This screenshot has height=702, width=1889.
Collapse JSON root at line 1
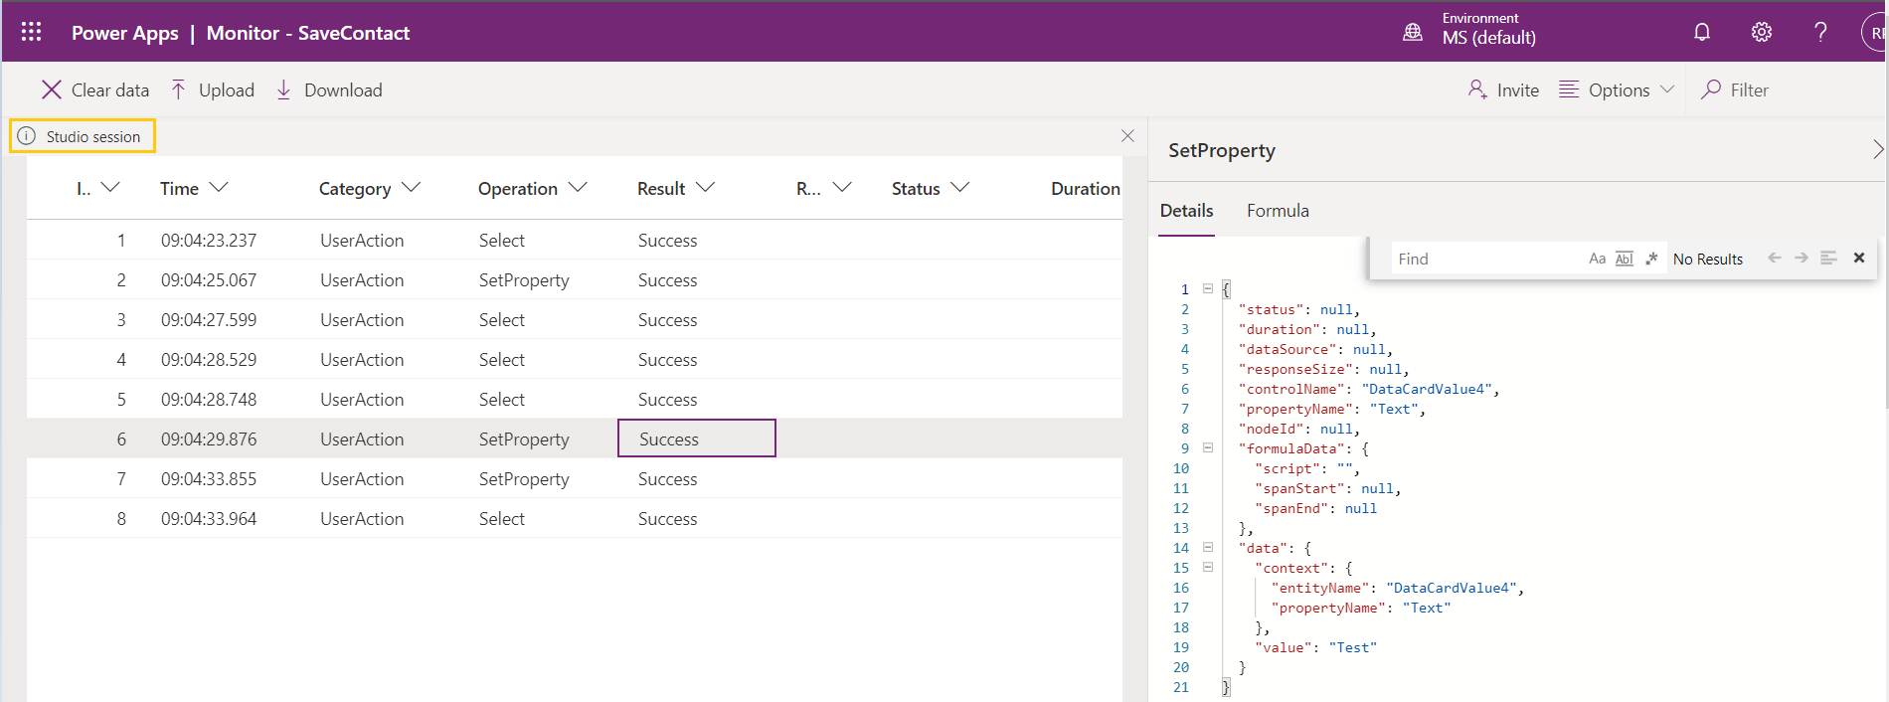(1208, 288)
